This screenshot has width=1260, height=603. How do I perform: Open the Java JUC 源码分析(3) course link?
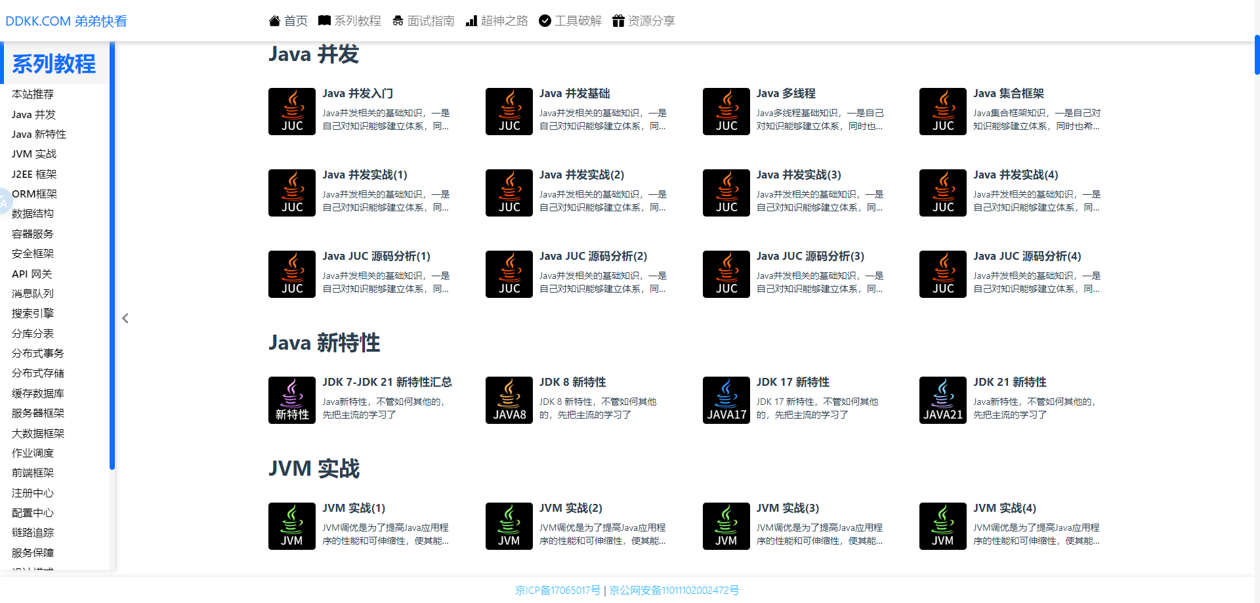(810, 256)
